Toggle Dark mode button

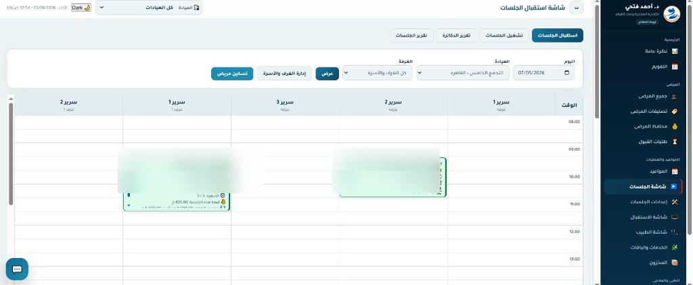(x=81, y=7)
